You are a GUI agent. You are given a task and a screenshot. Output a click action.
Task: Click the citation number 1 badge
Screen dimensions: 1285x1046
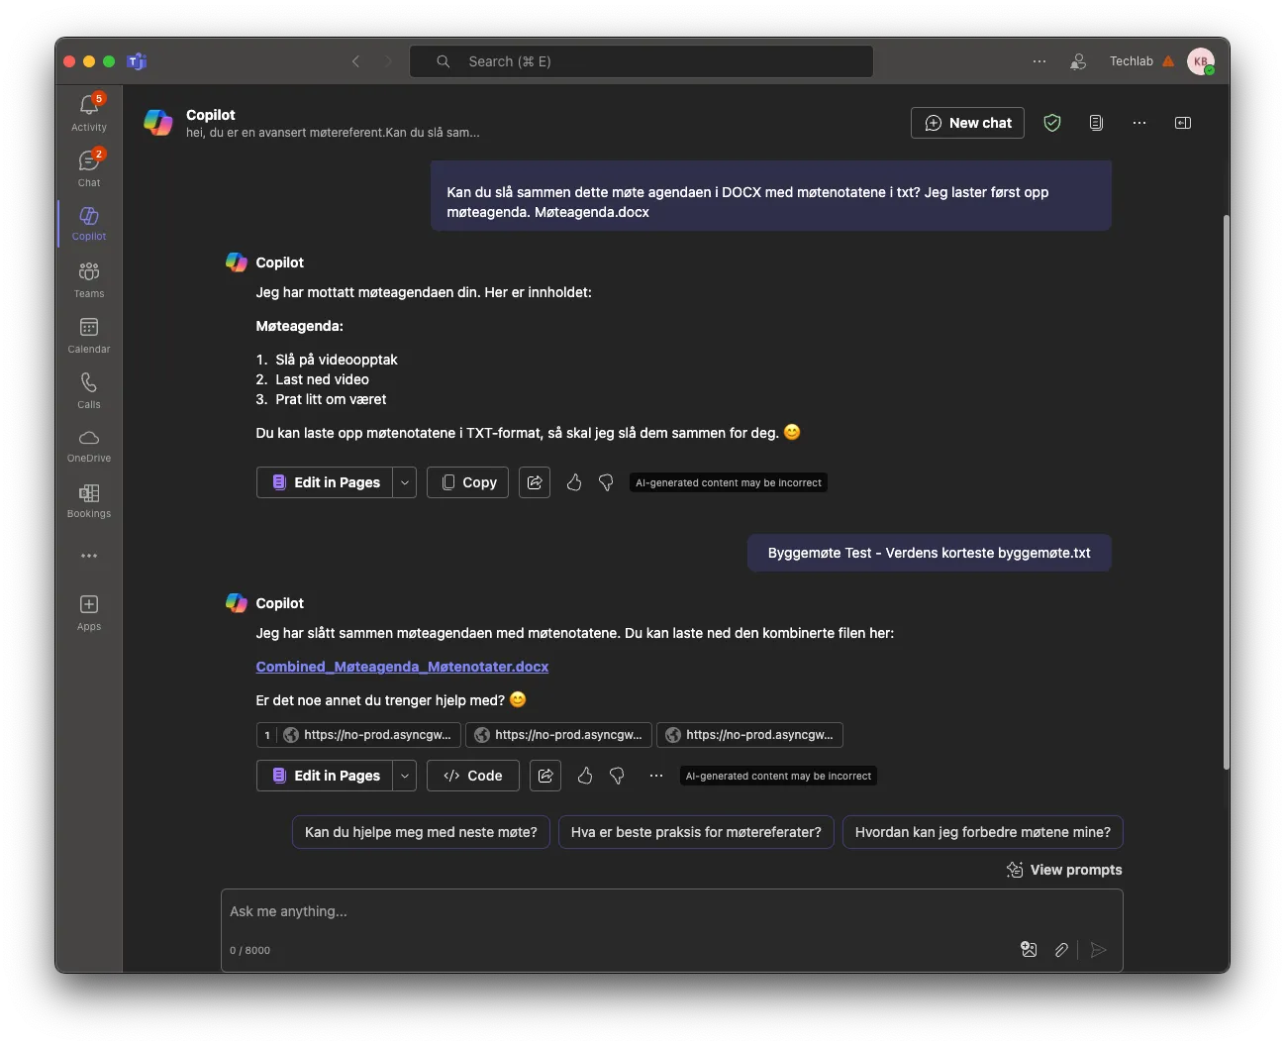coord(267,735)
